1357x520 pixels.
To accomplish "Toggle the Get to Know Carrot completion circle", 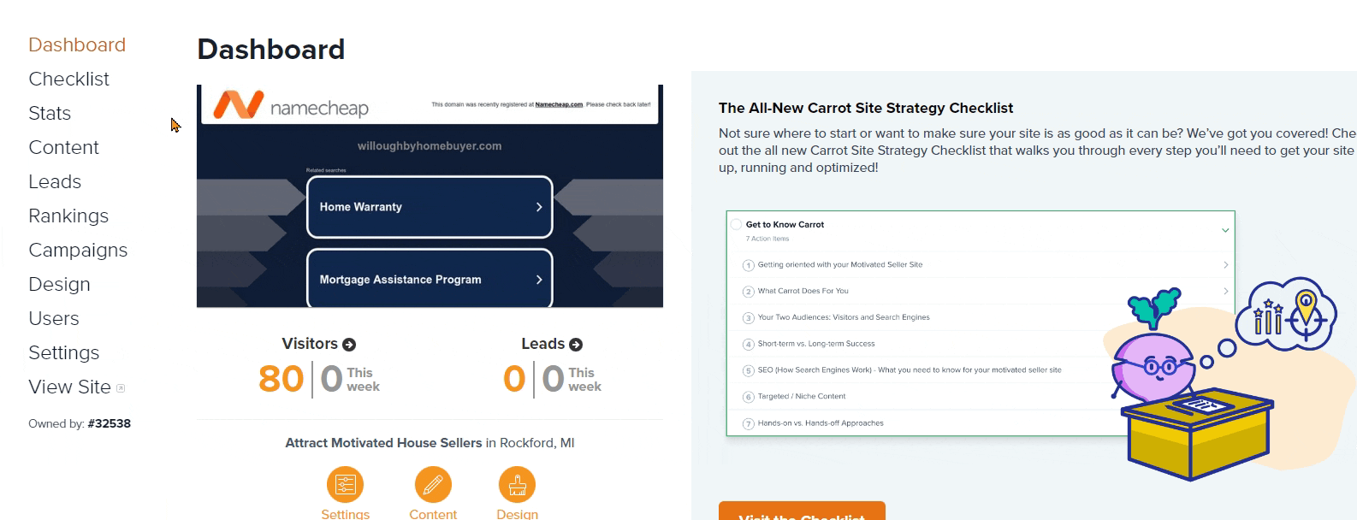I will [736, 224].
